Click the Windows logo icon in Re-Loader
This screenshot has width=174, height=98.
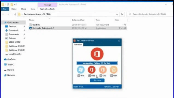pyautogui.click(x=81, y=70)
